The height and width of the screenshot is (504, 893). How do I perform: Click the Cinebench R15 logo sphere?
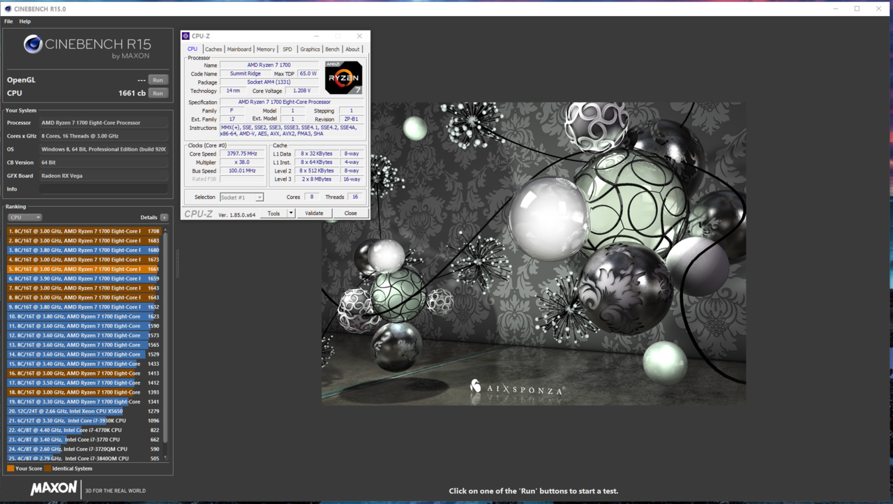(x=33, y=45)
